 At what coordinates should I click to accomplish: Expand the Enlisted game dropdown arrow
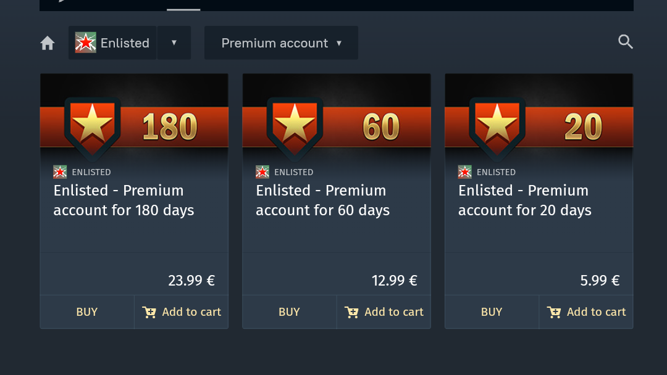pos(174,43)
